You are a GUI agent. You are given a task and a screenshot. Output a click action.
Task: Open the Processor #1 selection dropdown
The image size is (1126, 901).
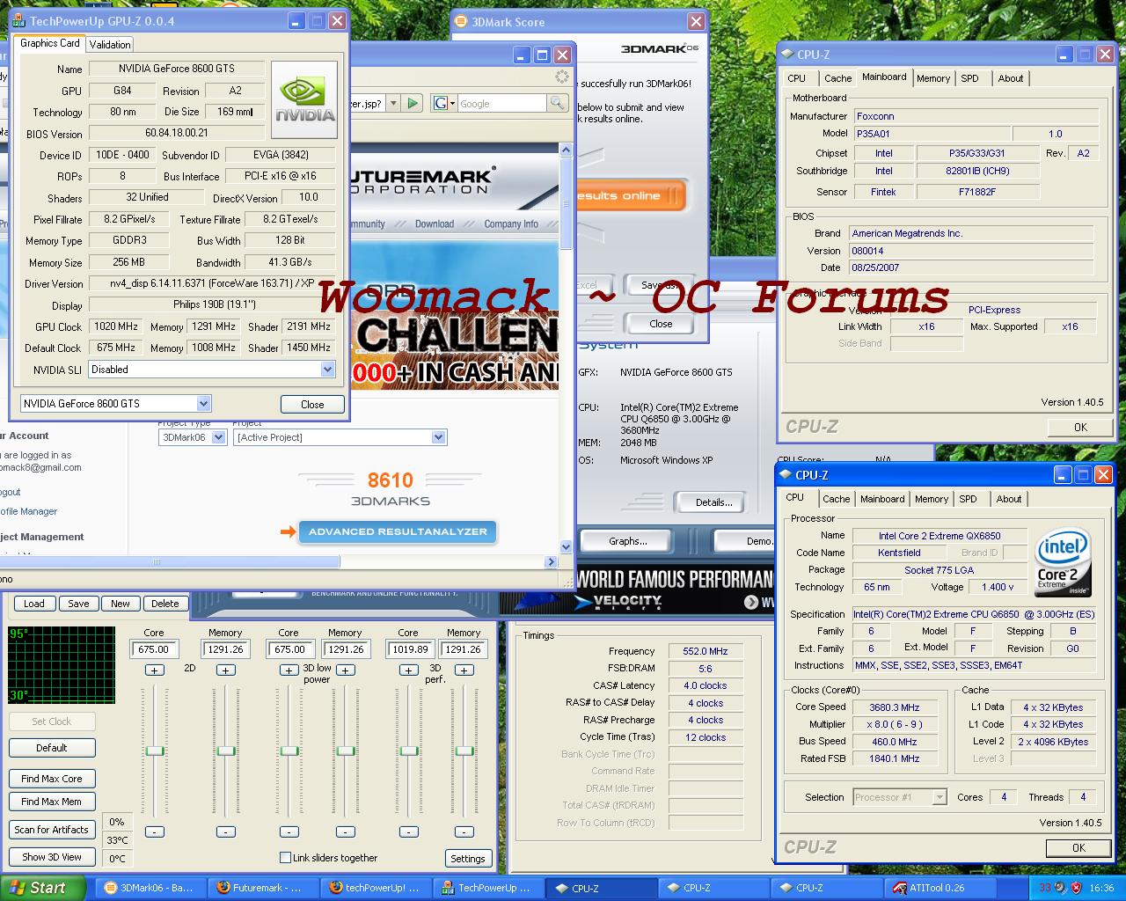[939, 797]
